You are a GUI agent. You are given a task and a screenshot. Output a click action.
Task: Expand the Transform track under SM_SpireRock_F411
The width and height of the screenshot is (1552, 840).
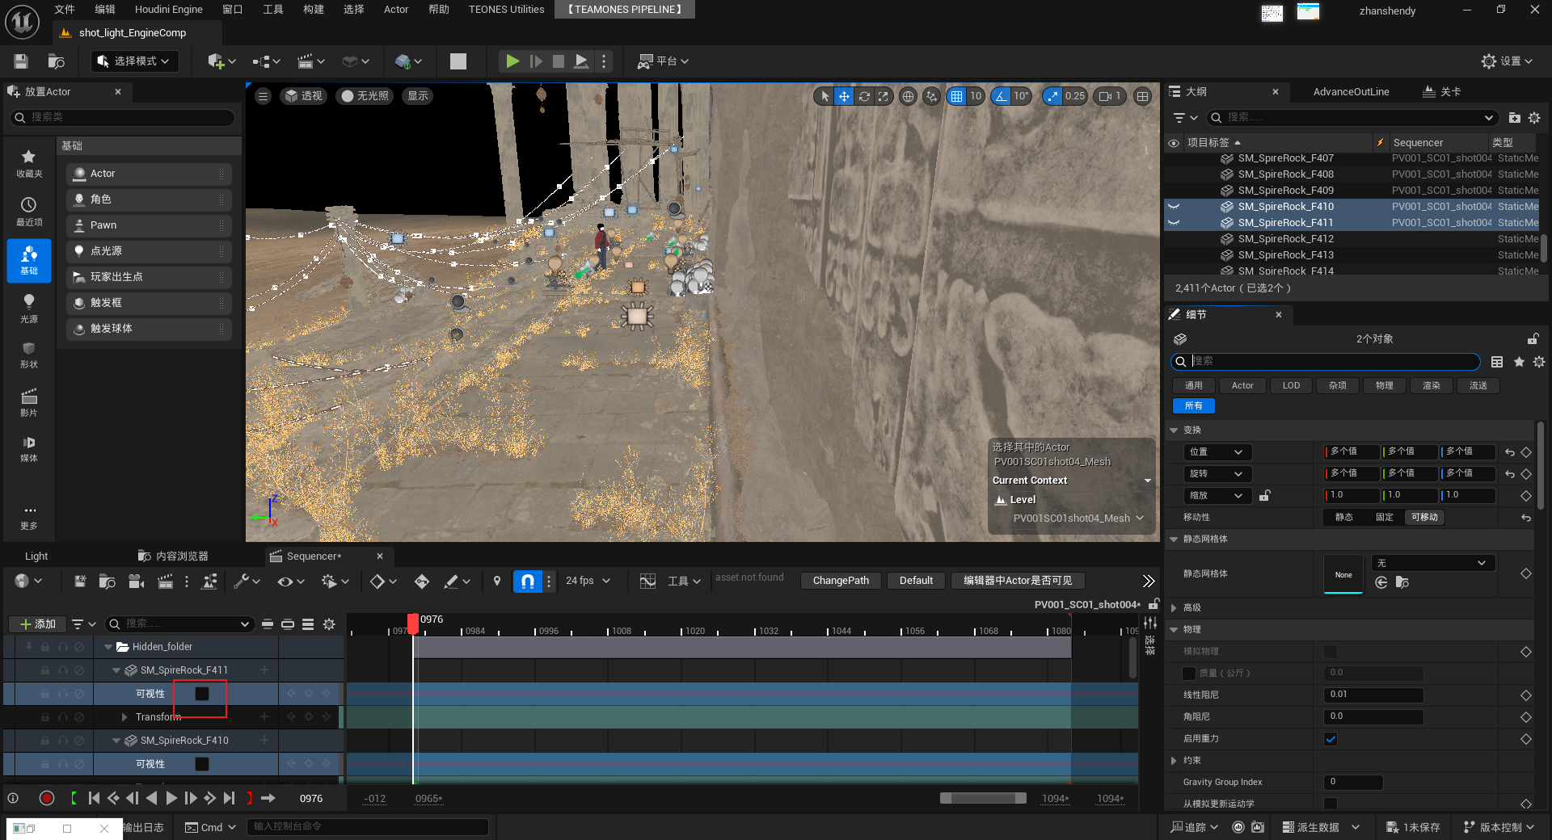(124, 717)
